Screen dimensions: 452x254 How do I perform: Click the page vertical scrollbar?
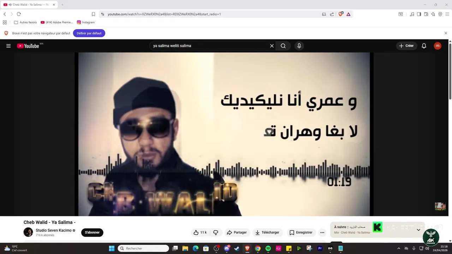click(x=450, y=71)
